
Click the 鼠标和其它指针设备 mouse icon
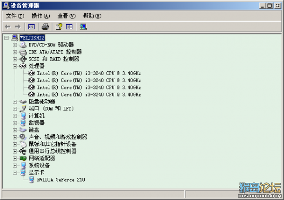pyautogui.click(x=23, y=144)
